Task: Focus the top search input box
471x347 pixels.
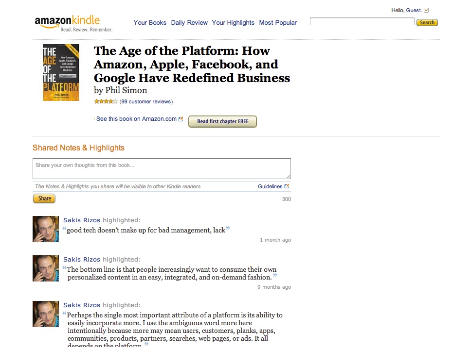Action: (362, 21)
